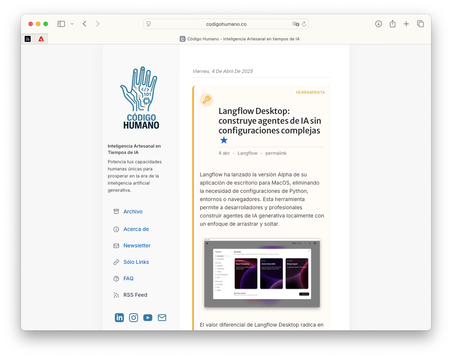
Task: Click the email envelope social icon
Action: (x=162, y=318)
